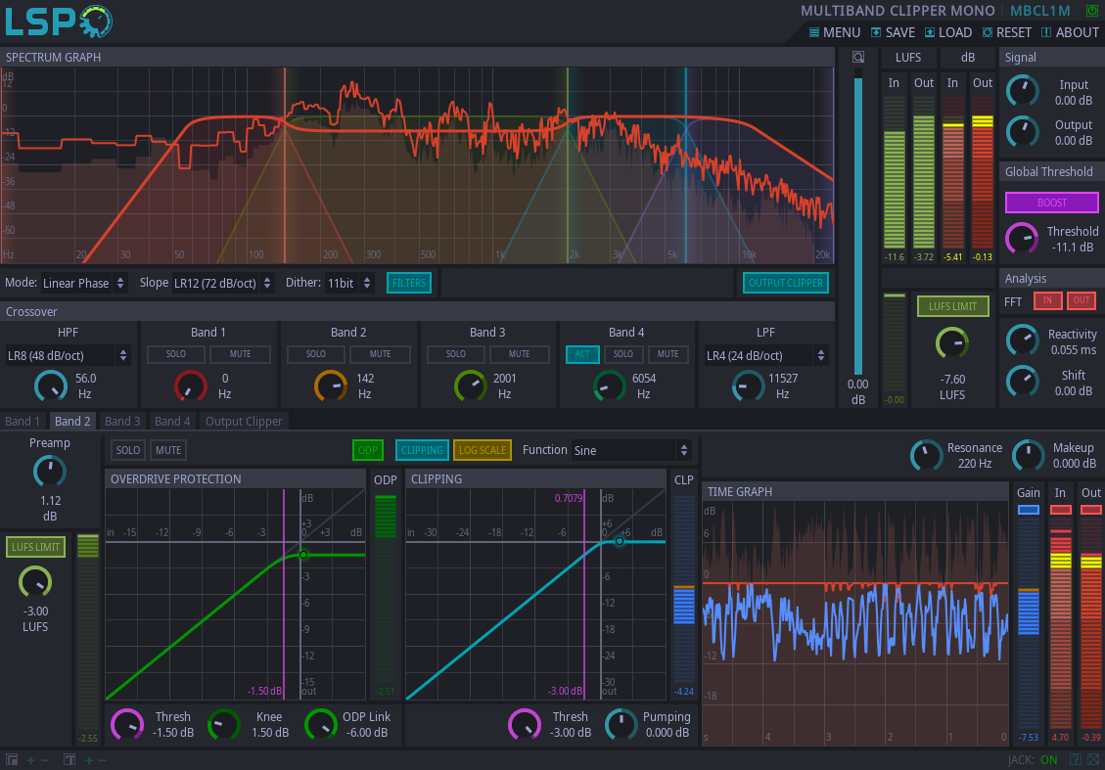The width and height of the screenshot is (1105, 770).
Task: Adjust the ODP Knee knob
Action: [224, 724]
